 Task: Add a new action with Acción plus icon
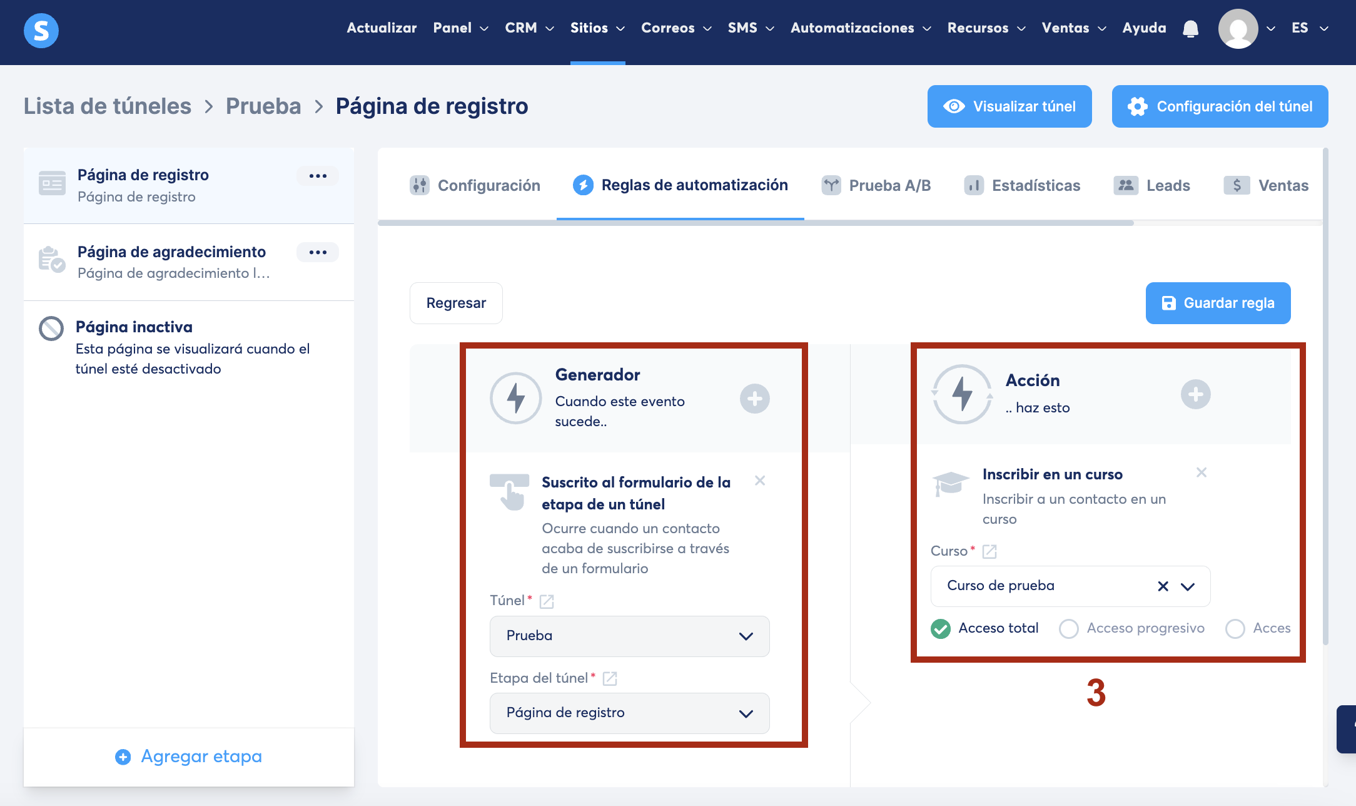tap(1195, 395)
